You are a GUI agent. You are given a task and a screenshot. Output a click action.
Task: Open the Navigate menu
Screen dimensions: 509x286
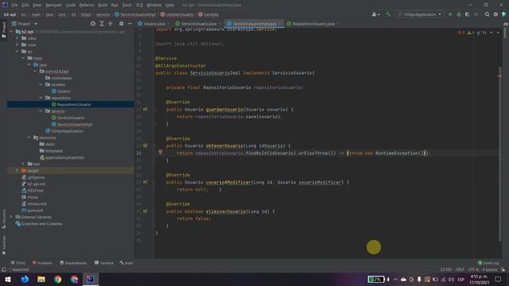tap(53, 6)
